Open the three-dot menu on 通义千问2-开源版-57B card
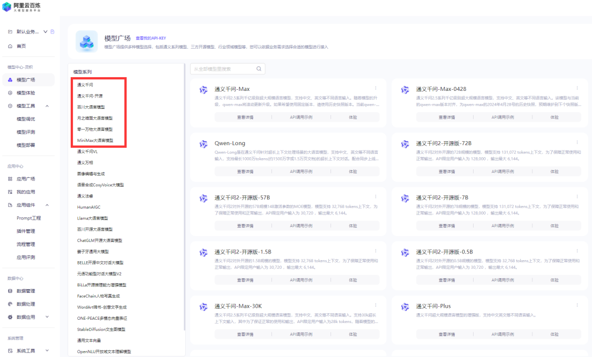Viewport: 592px width, 357px height. [375, 197]
